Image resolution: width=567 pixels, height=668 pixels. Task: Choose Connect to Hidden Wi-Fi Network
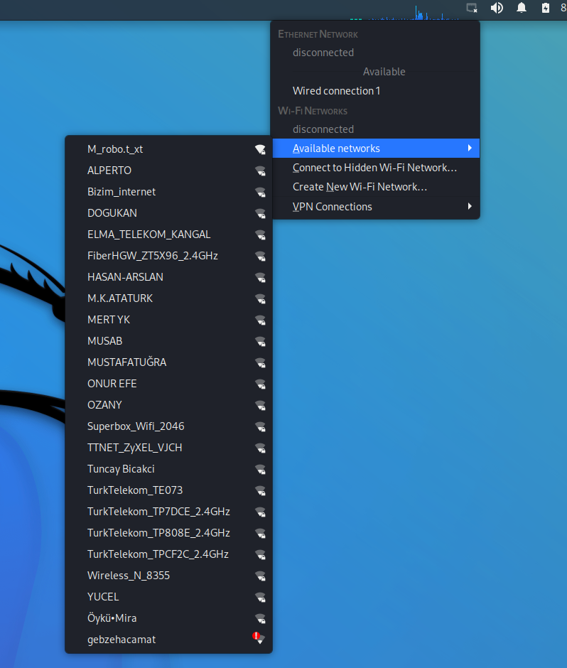pos(376,168)
